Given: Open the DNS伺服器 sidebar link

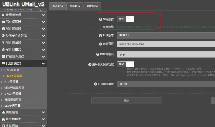Looking at the screenshot, I should click(12, 70).
